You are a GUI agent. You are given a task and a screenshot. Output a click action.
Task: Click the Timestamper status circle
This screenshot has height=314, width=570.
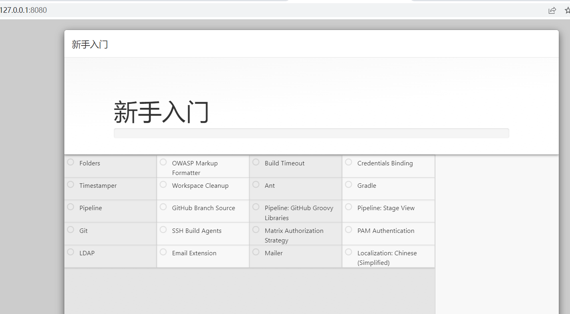tap(71, 185)
